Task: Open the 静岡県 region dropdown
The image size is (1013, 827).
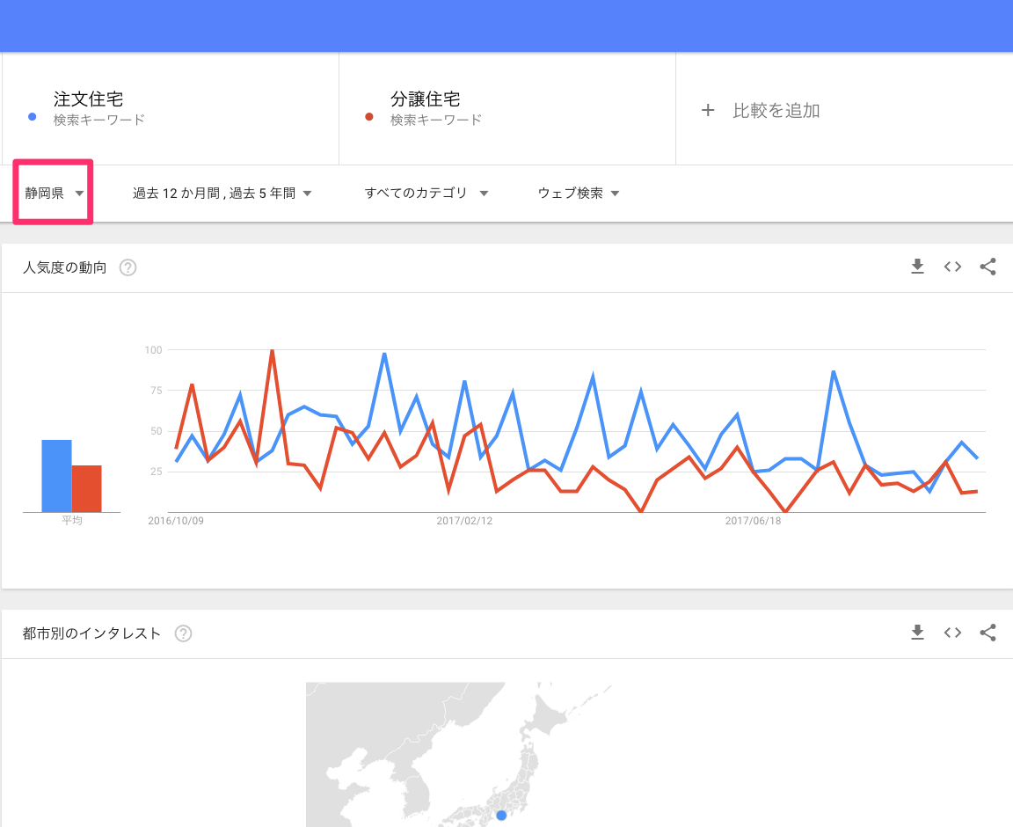Action: [54, 194]
